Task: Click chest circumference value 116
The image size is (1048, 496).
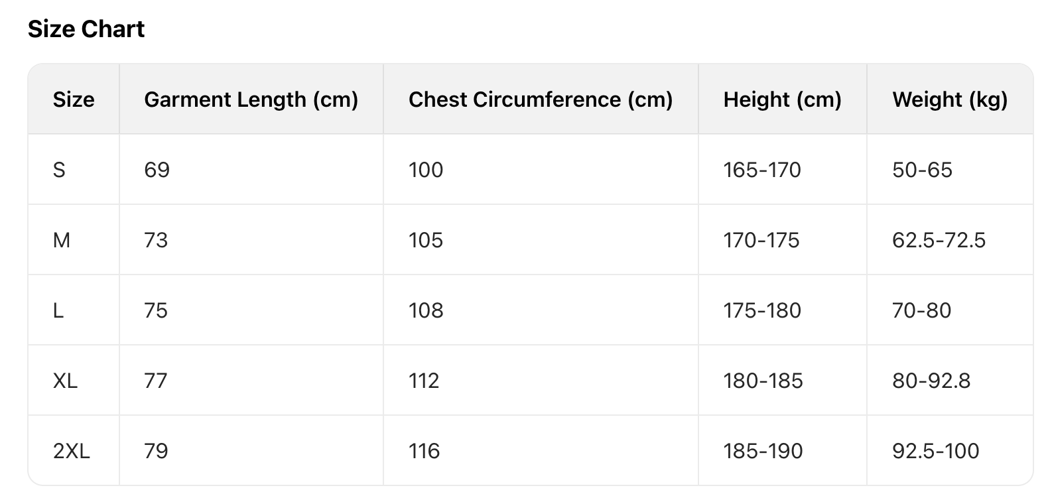Action: [x=424, y=451]
